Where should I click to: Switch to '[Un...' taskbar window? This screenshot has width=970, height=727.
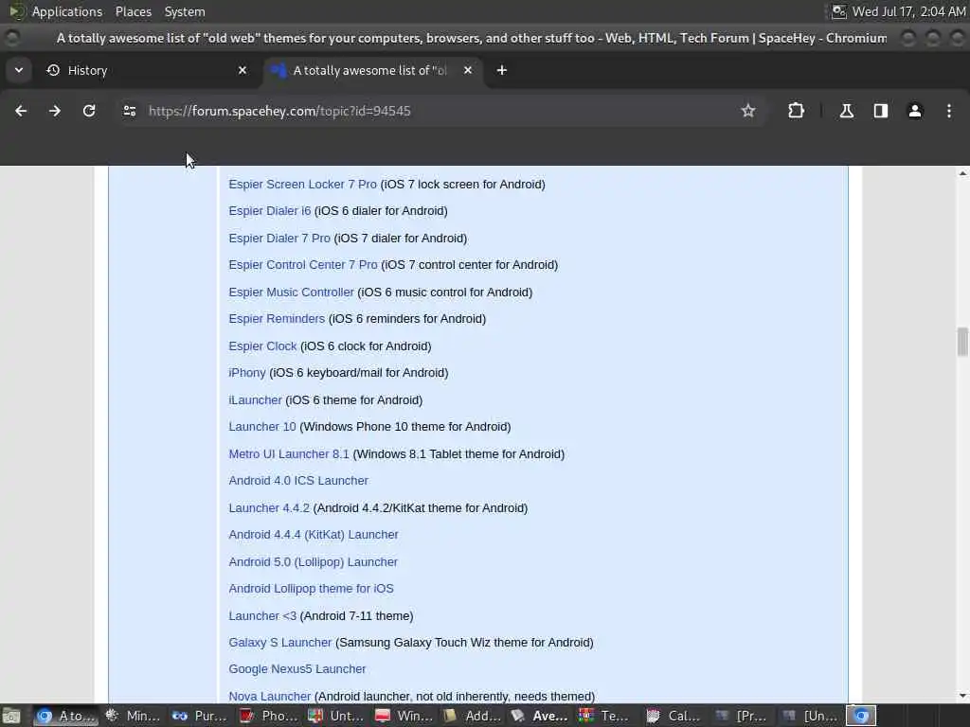tap(809, 716)
